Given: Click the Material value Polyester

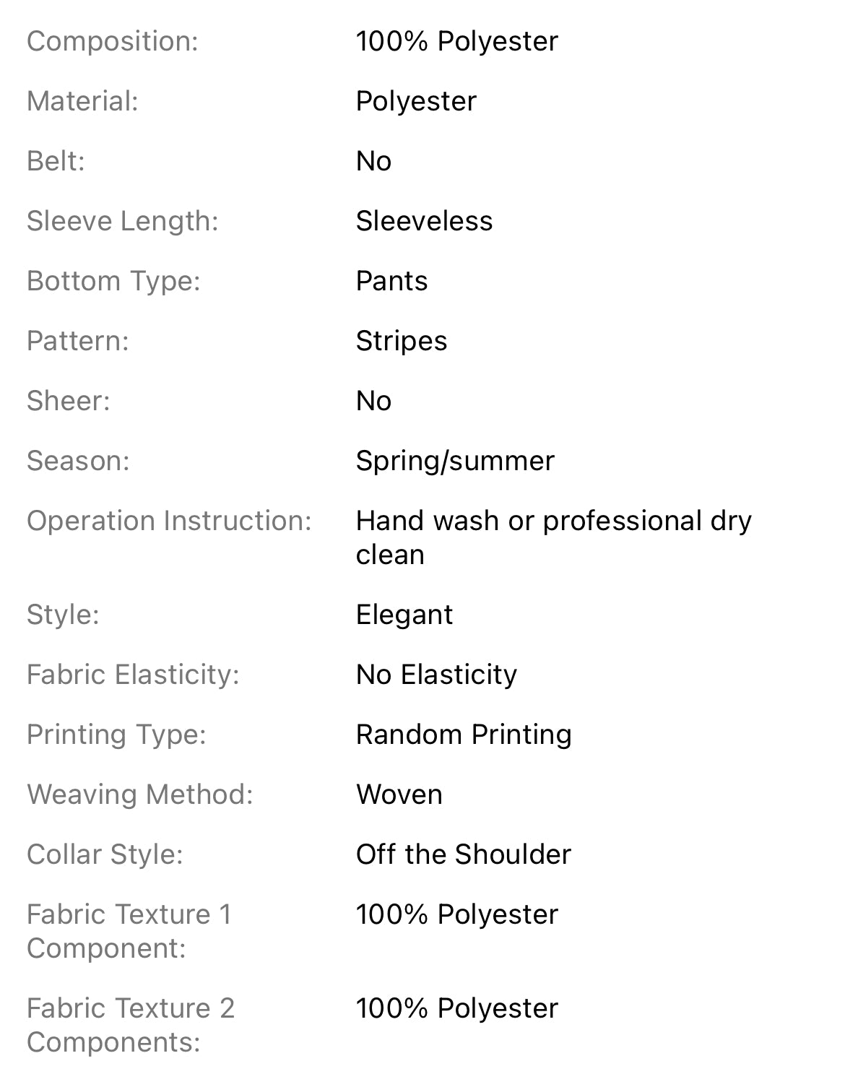Looking at the screenshot, I should (x=416, y=101).
